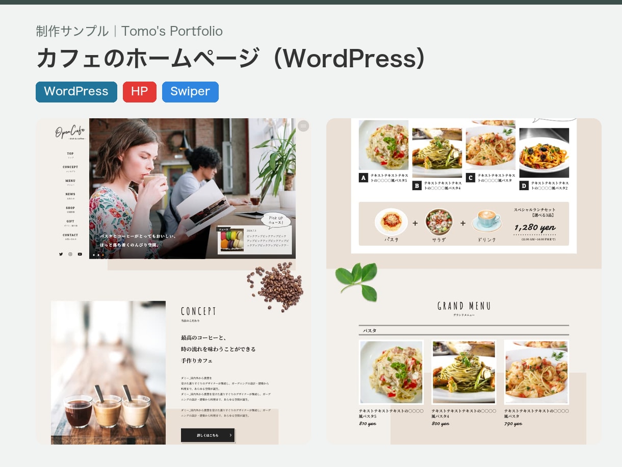The image size is (622, 467).
Task: Click the D label badge under the pasta photo
Action: click(x=524, y=186)
